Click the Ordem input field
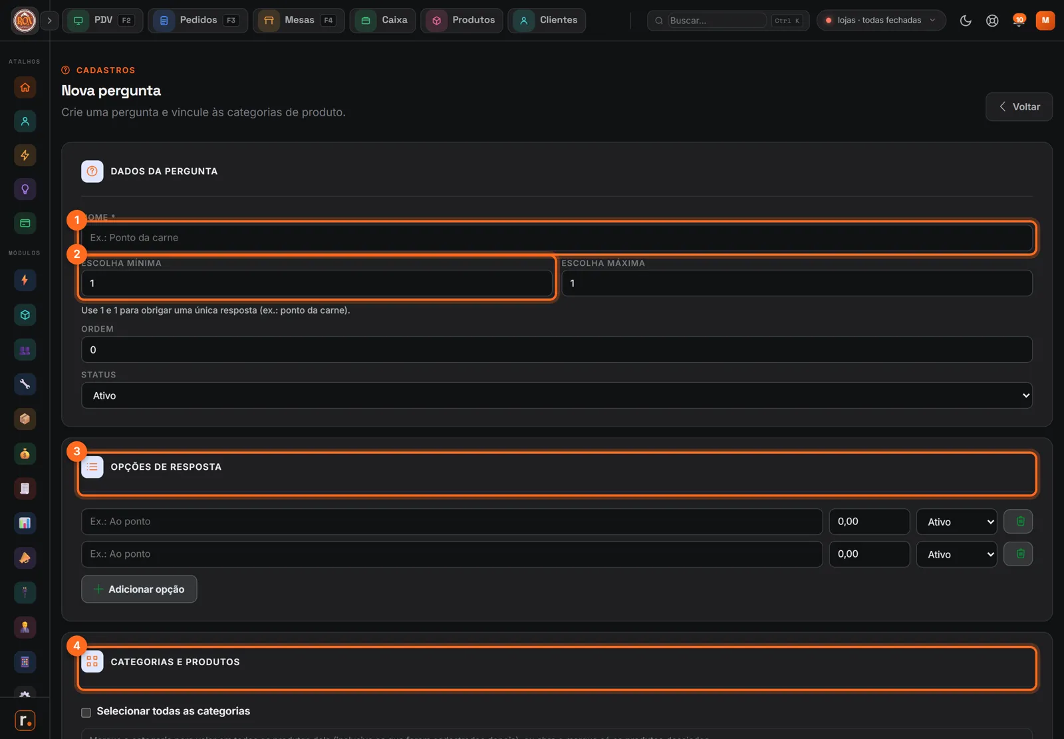 557,350
